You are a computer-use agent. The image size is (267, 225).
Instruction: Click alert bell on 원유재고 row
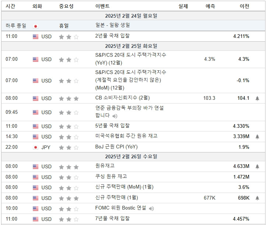click(257, 166)
